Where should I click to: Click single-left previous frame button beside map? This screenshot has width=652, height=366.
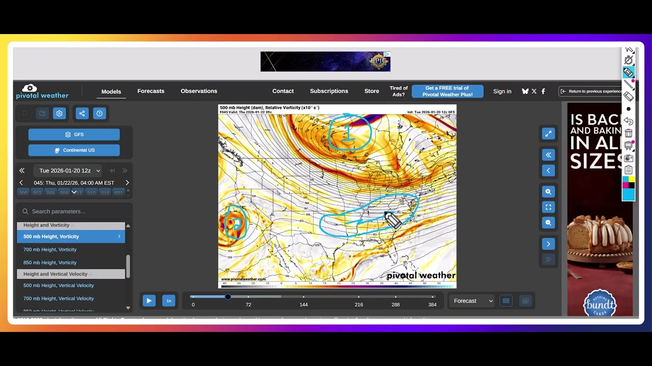click(x=548, y=170)
